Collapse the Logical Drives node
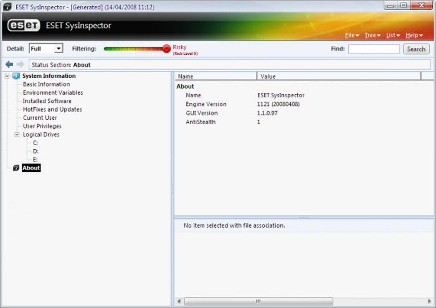This screenshot has width=436, height=308. coord(17,134)
